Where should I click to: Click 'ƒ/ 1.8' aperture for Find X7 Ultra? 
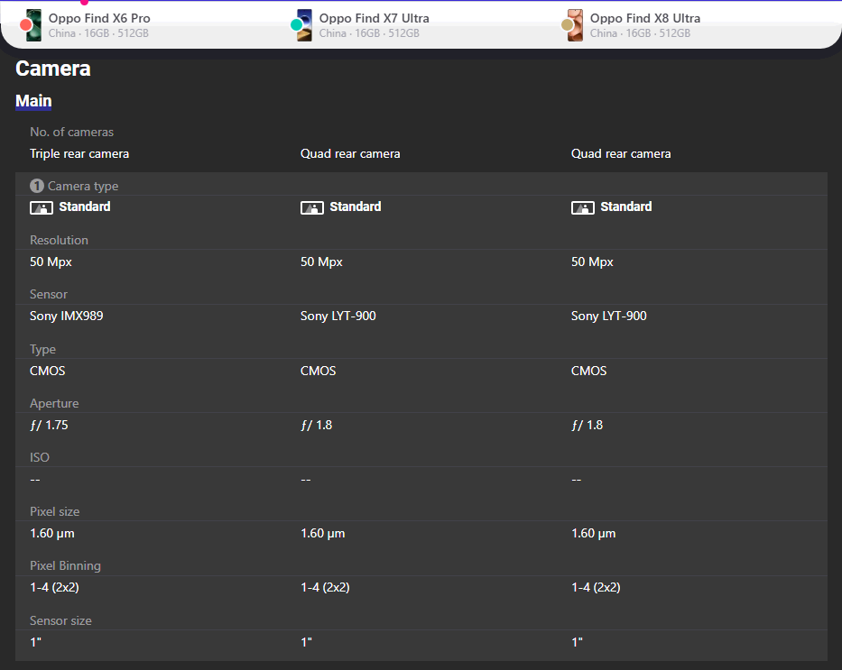click(316, 425)
